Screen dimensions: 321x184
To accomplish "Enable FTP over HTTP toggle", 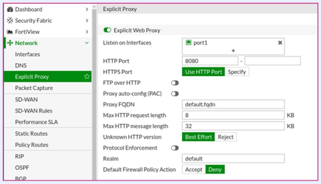I will pos(175,83).
